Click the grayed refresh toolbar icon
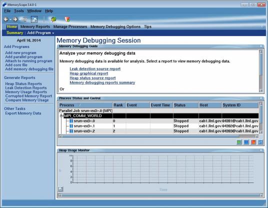Screen dimensions: 268x208 pos(24,19)
